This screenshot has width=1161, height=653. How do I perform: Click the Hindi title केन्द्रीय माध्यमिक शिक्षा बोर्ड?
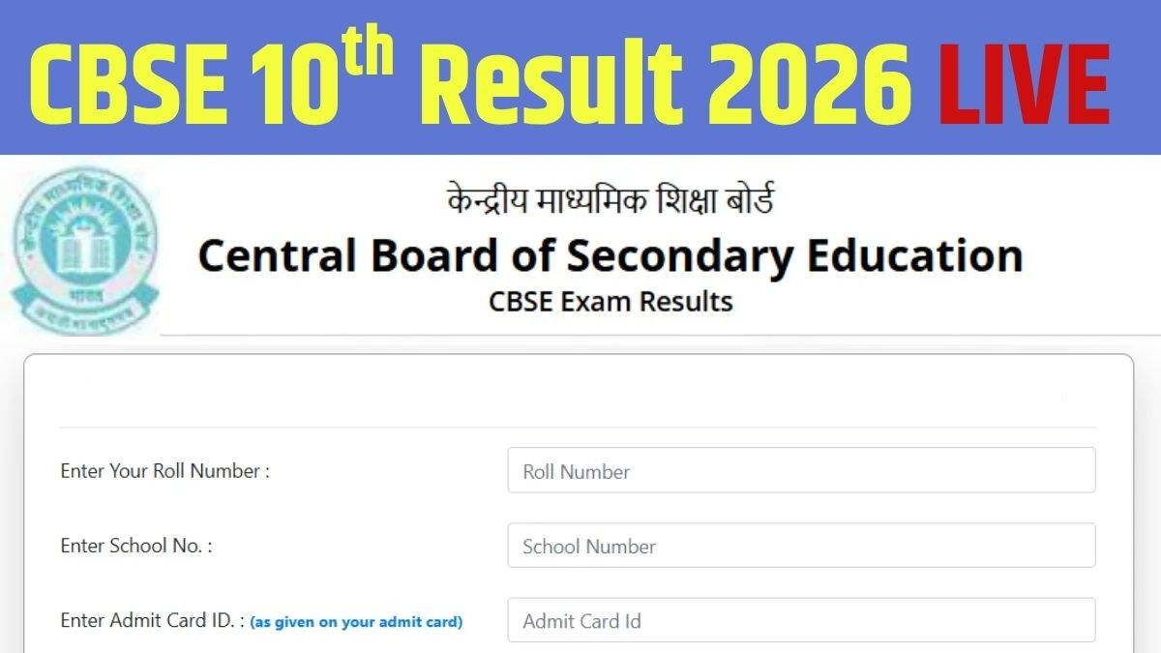(610, 201)
